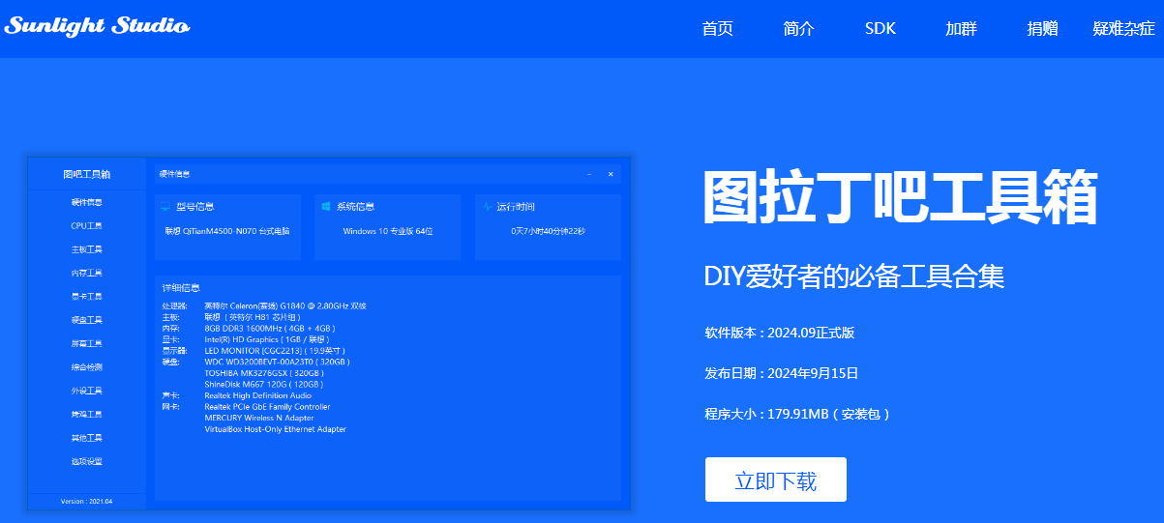The height and width of the screenshot is (523, 1164).
Task: Click the monitor icon beside 型号信息
Action: point(165,207)
